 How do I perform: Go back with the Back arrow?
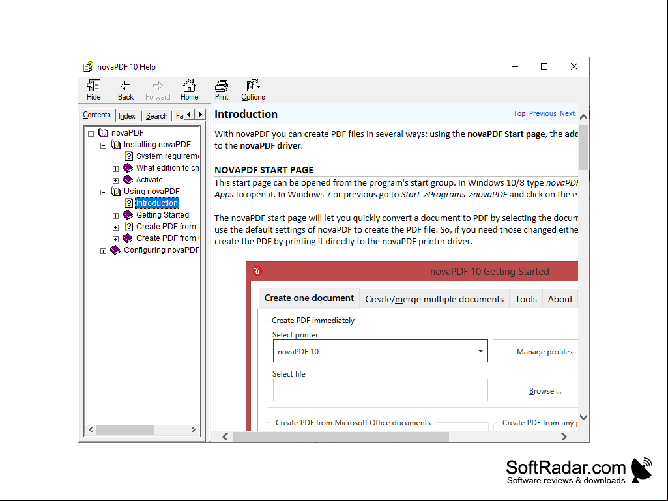pos(126,90)
